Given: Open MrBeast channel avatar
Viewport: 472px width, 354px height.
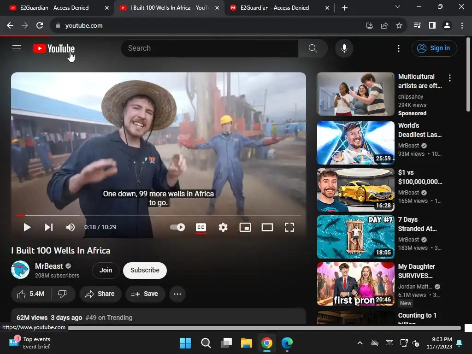Looking at the screenshot, I should pyautogui.click(x=20, y=270).
